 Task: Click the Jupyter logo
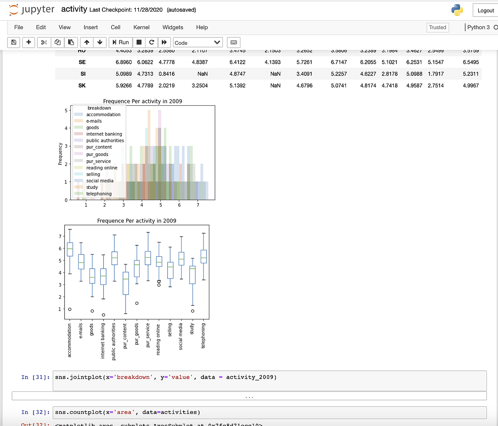pyautogui.click(x=32, y=10)
